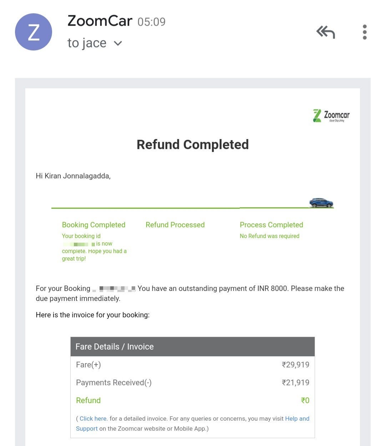Screen dimensions: 385x446
Task: Tap the ZoomCar sender avatar
Action: [x=34, y=32]
